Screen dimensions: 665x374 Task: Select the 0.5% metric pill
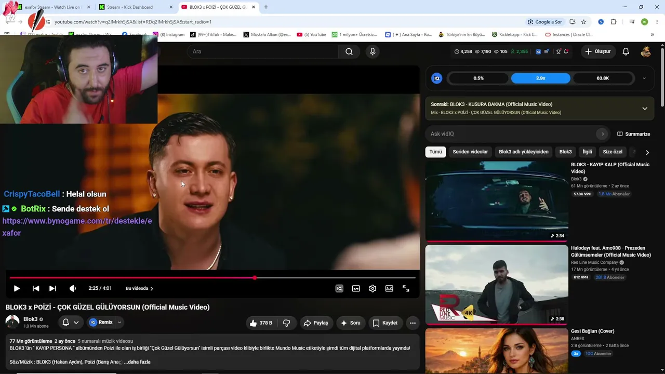click(x=478, y=78)
